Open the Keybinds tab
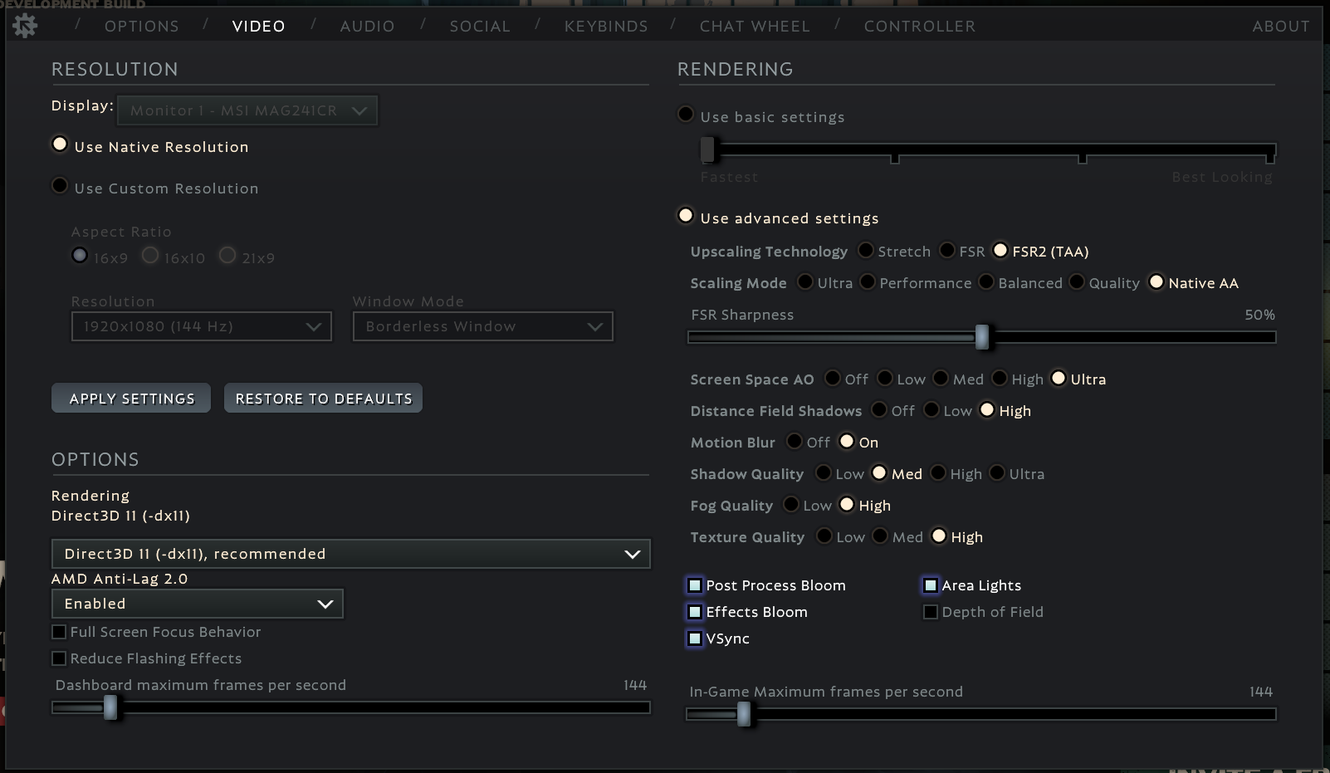Image resolution: width=1330 pixels, height=773 pixels. (606, 27)
